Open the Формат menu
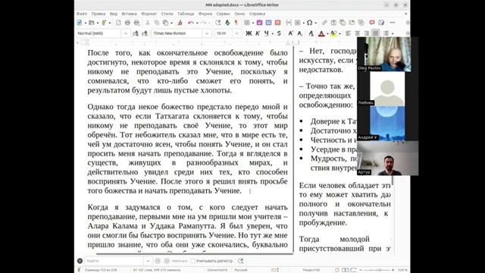 pos(149,14)
